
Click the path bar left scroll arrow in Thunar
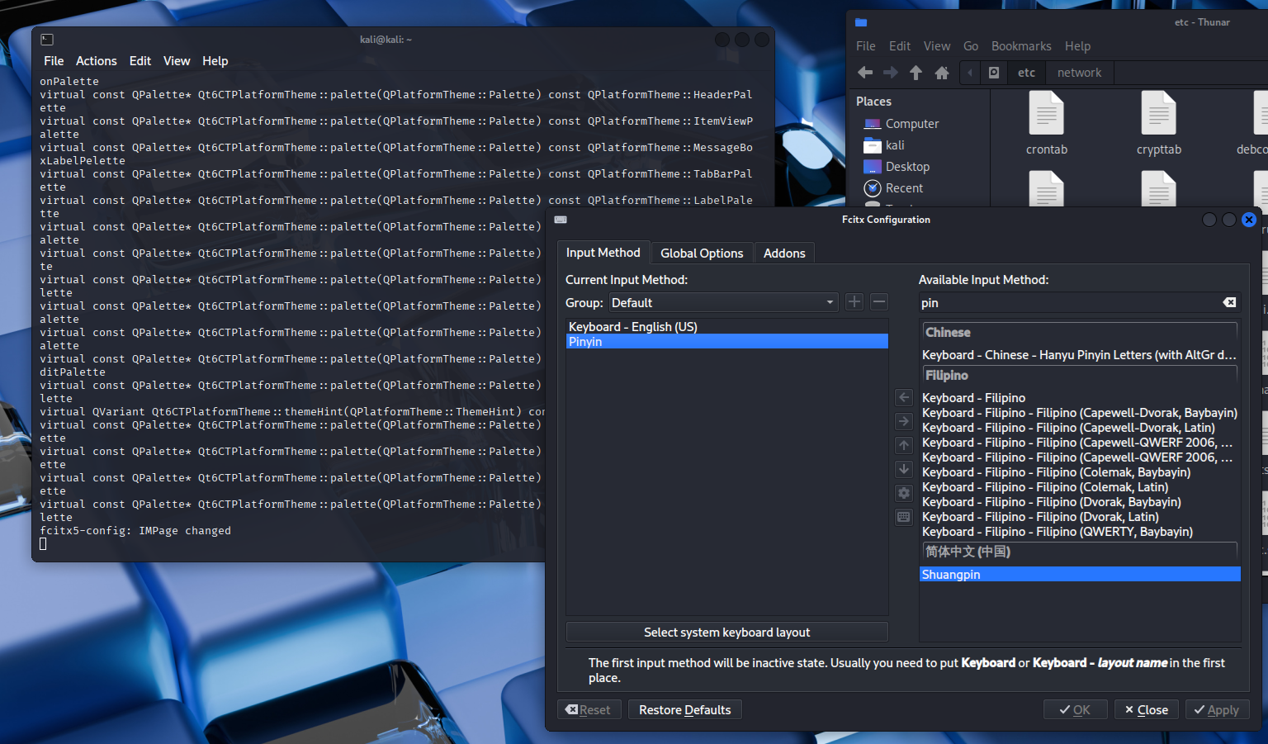click(970, 73)
